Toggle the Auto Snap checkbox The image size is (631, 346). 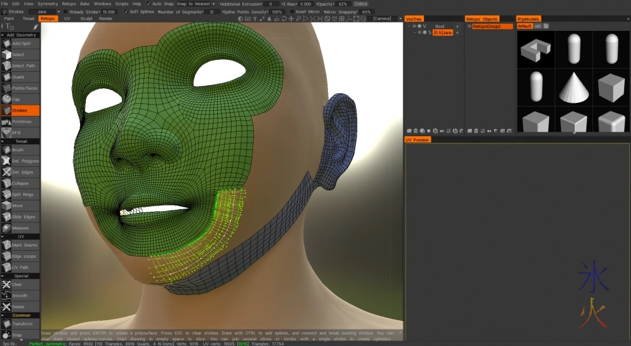click(149, 4)
